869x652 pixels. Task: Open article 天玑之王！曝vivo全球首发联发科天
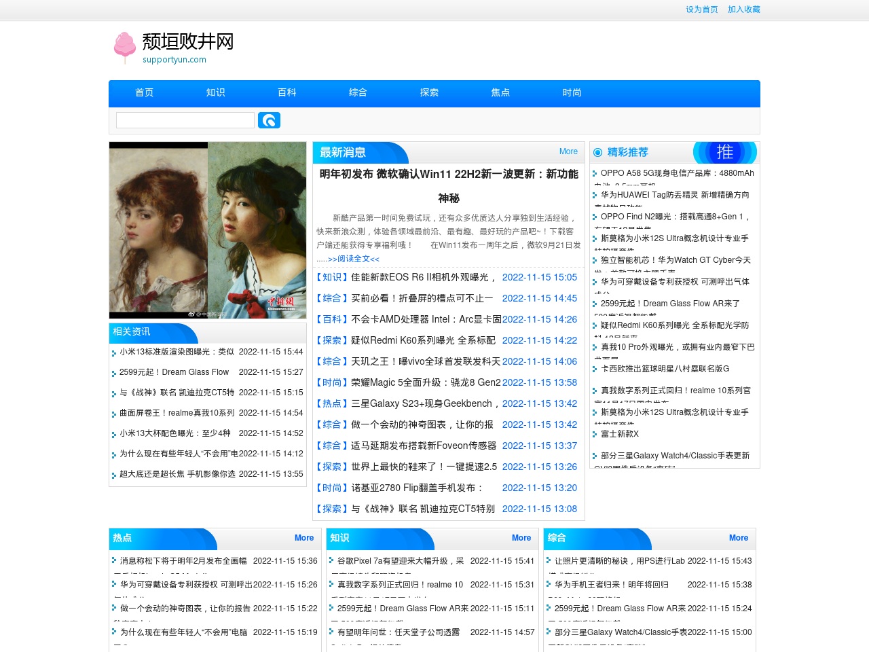[x=426, y=361]
